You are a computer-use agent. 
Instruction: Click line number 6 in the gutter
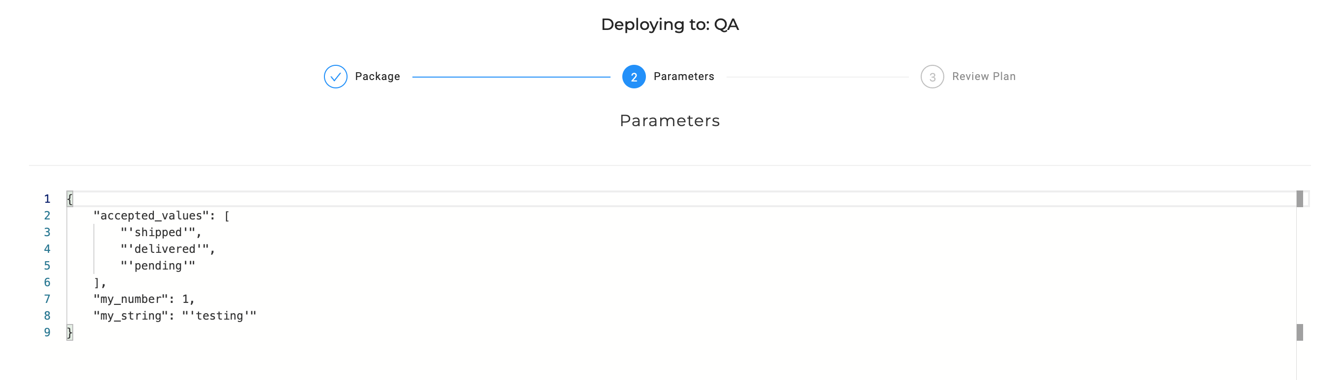47,282
